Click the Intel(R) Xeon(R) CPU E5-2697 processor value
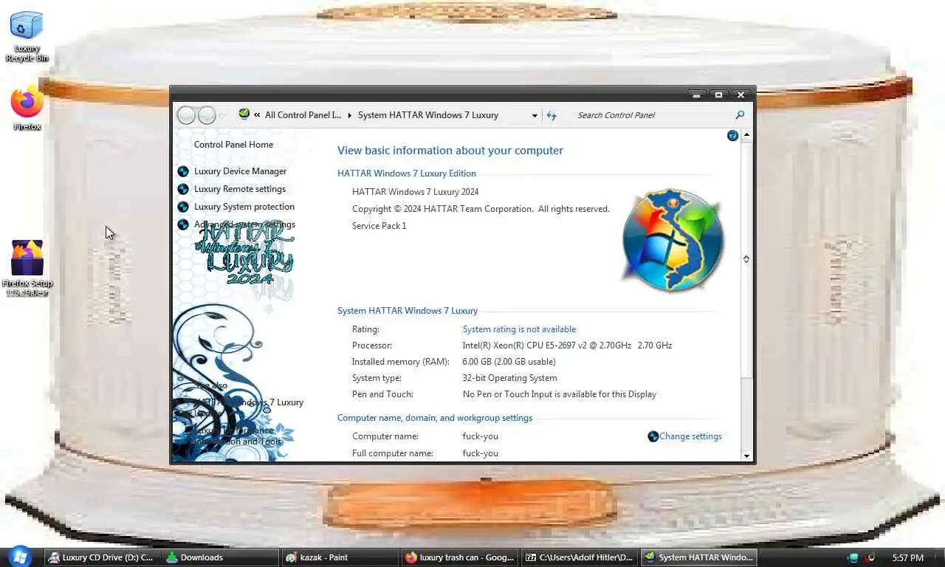Screen dimensions: 945x567 567,346
